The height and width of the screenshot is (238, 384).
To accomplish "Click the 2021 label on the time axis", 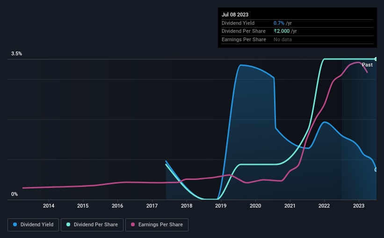I will click(x=290, y=206).
